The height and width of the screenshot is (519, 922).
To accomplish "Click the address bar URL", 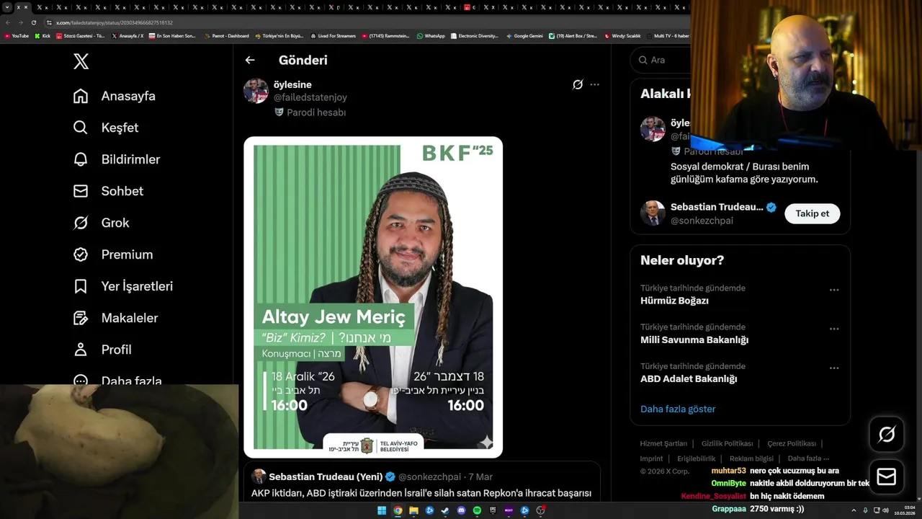I will [x=115, y=22].
